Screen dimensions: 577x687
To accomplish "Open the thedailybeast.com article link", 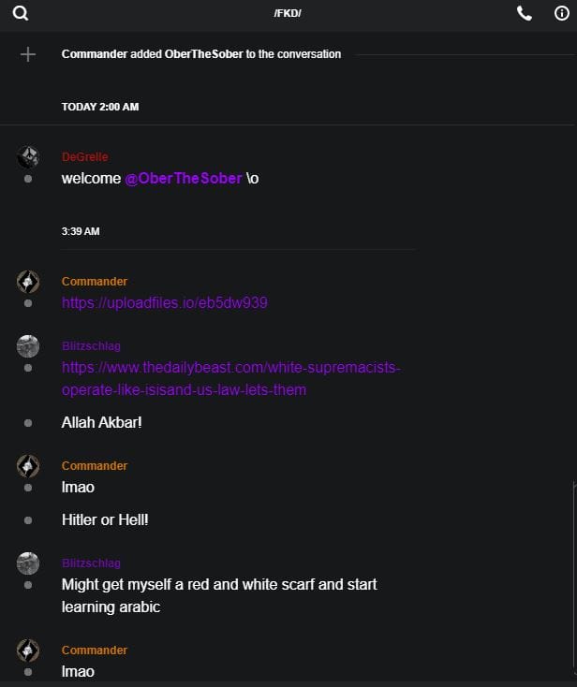I will click(230, 378).
